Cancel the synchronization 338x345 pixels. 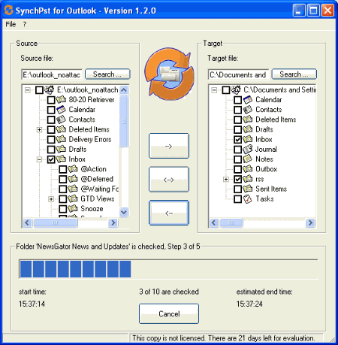tap(169, 313)
